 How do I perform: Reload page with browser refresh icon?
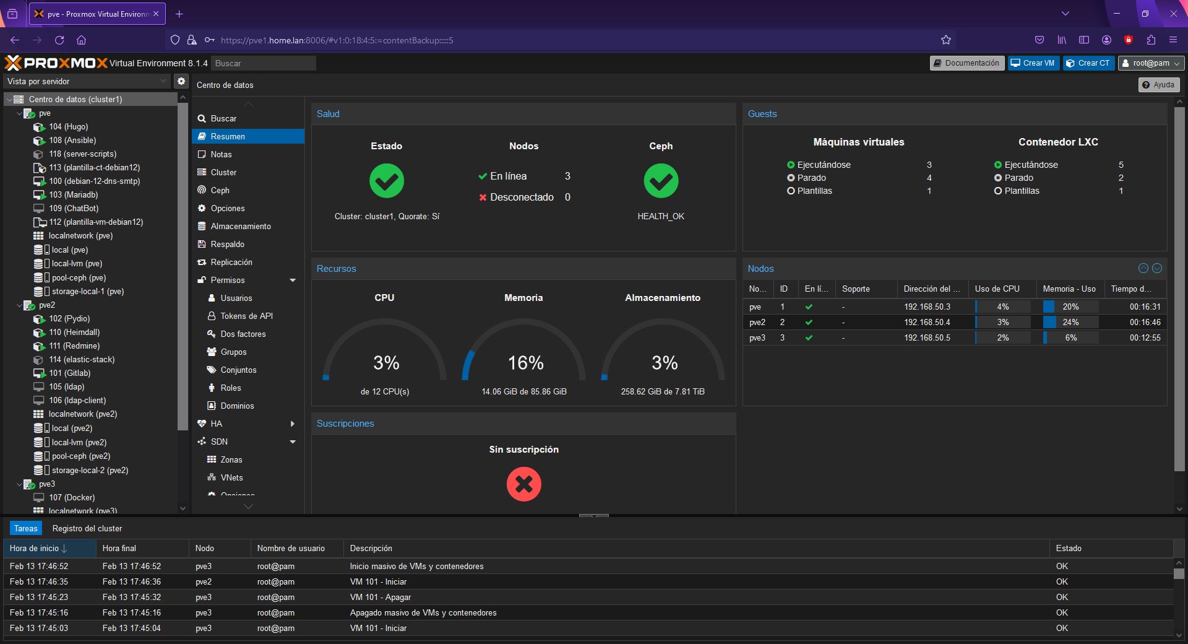click(59, 40)
